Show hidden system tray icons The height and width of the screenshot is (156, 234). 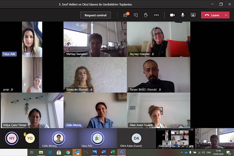[x=181, y=152]
